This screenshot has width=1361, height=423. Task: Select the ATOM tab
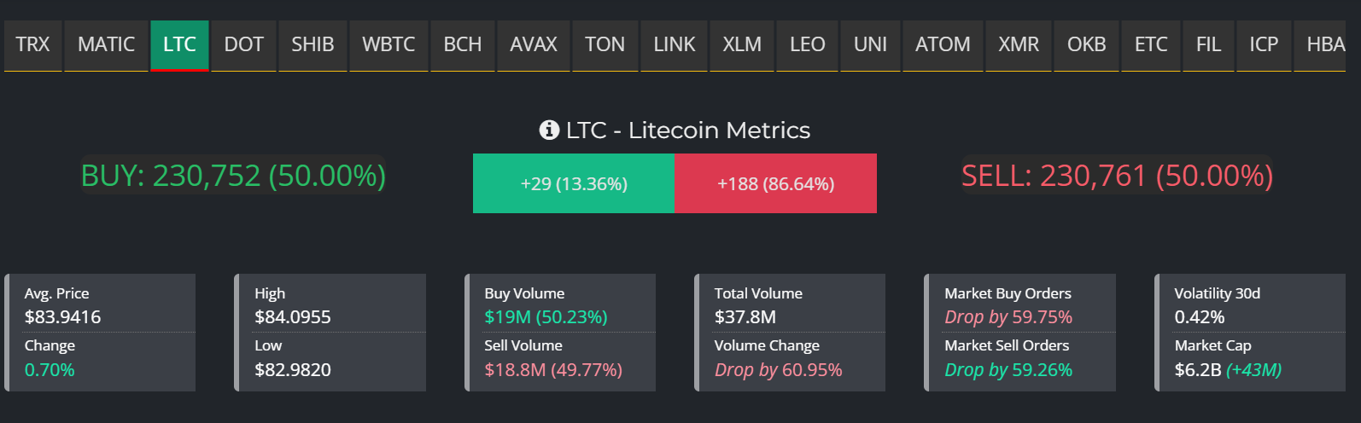(943, 44)
